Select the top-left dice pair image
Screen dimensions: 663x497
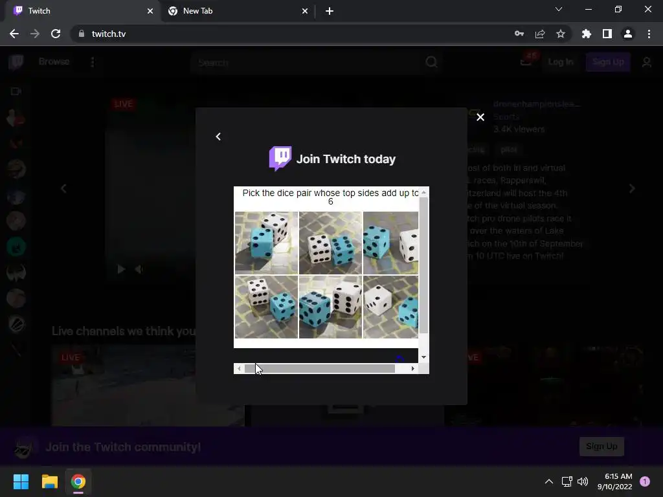(x=266, y=243)
